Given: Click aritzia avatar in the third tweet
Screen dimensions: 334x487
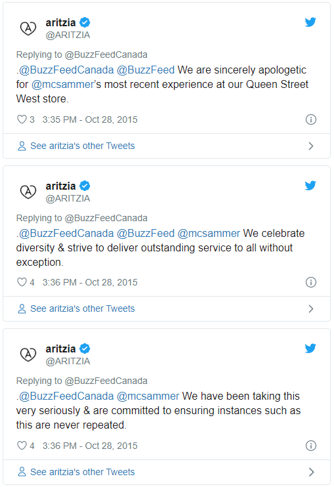Looking at the screenshot, I should point(28,354).
